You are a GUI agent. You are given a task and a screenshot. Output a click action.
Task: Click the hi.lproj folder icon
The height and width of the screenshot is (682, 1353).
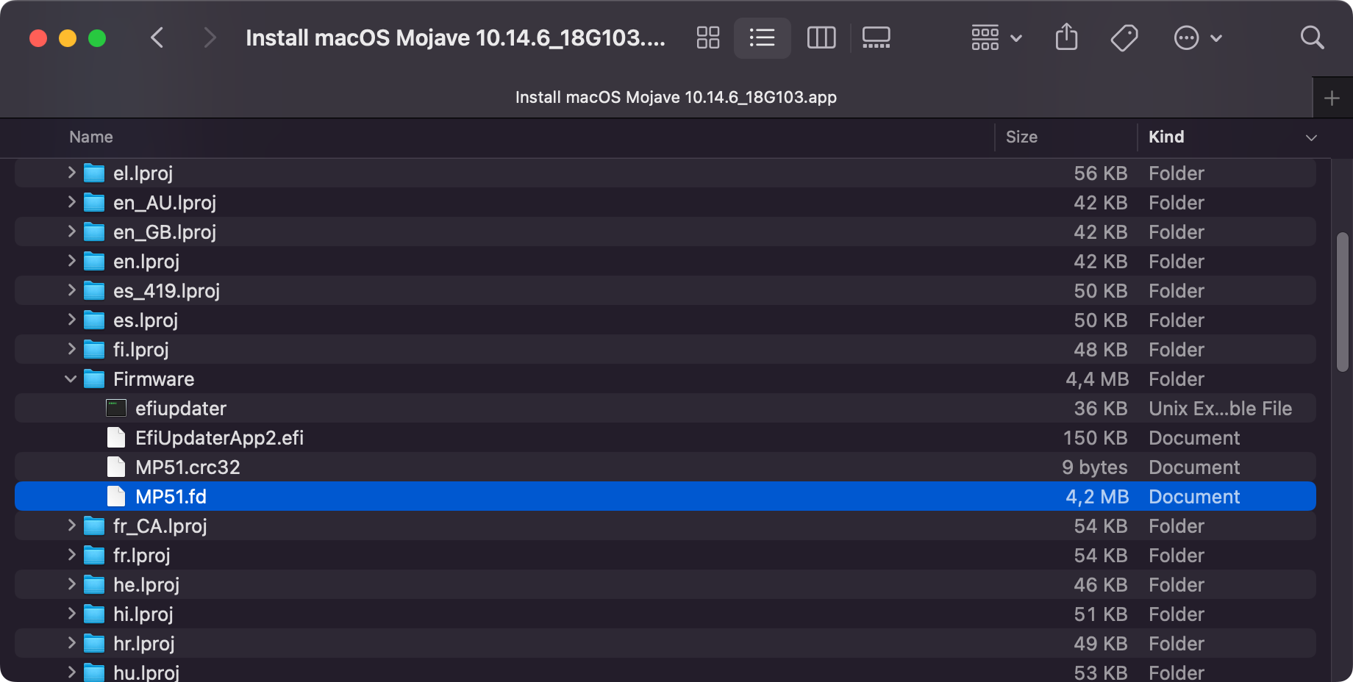pos(94,614)
